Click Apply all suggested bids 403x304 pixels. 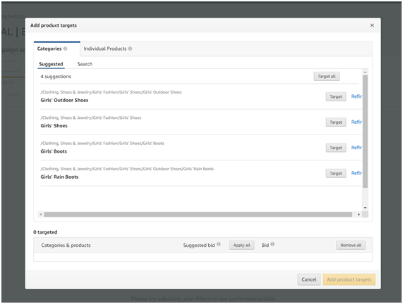tap(241, 246)
